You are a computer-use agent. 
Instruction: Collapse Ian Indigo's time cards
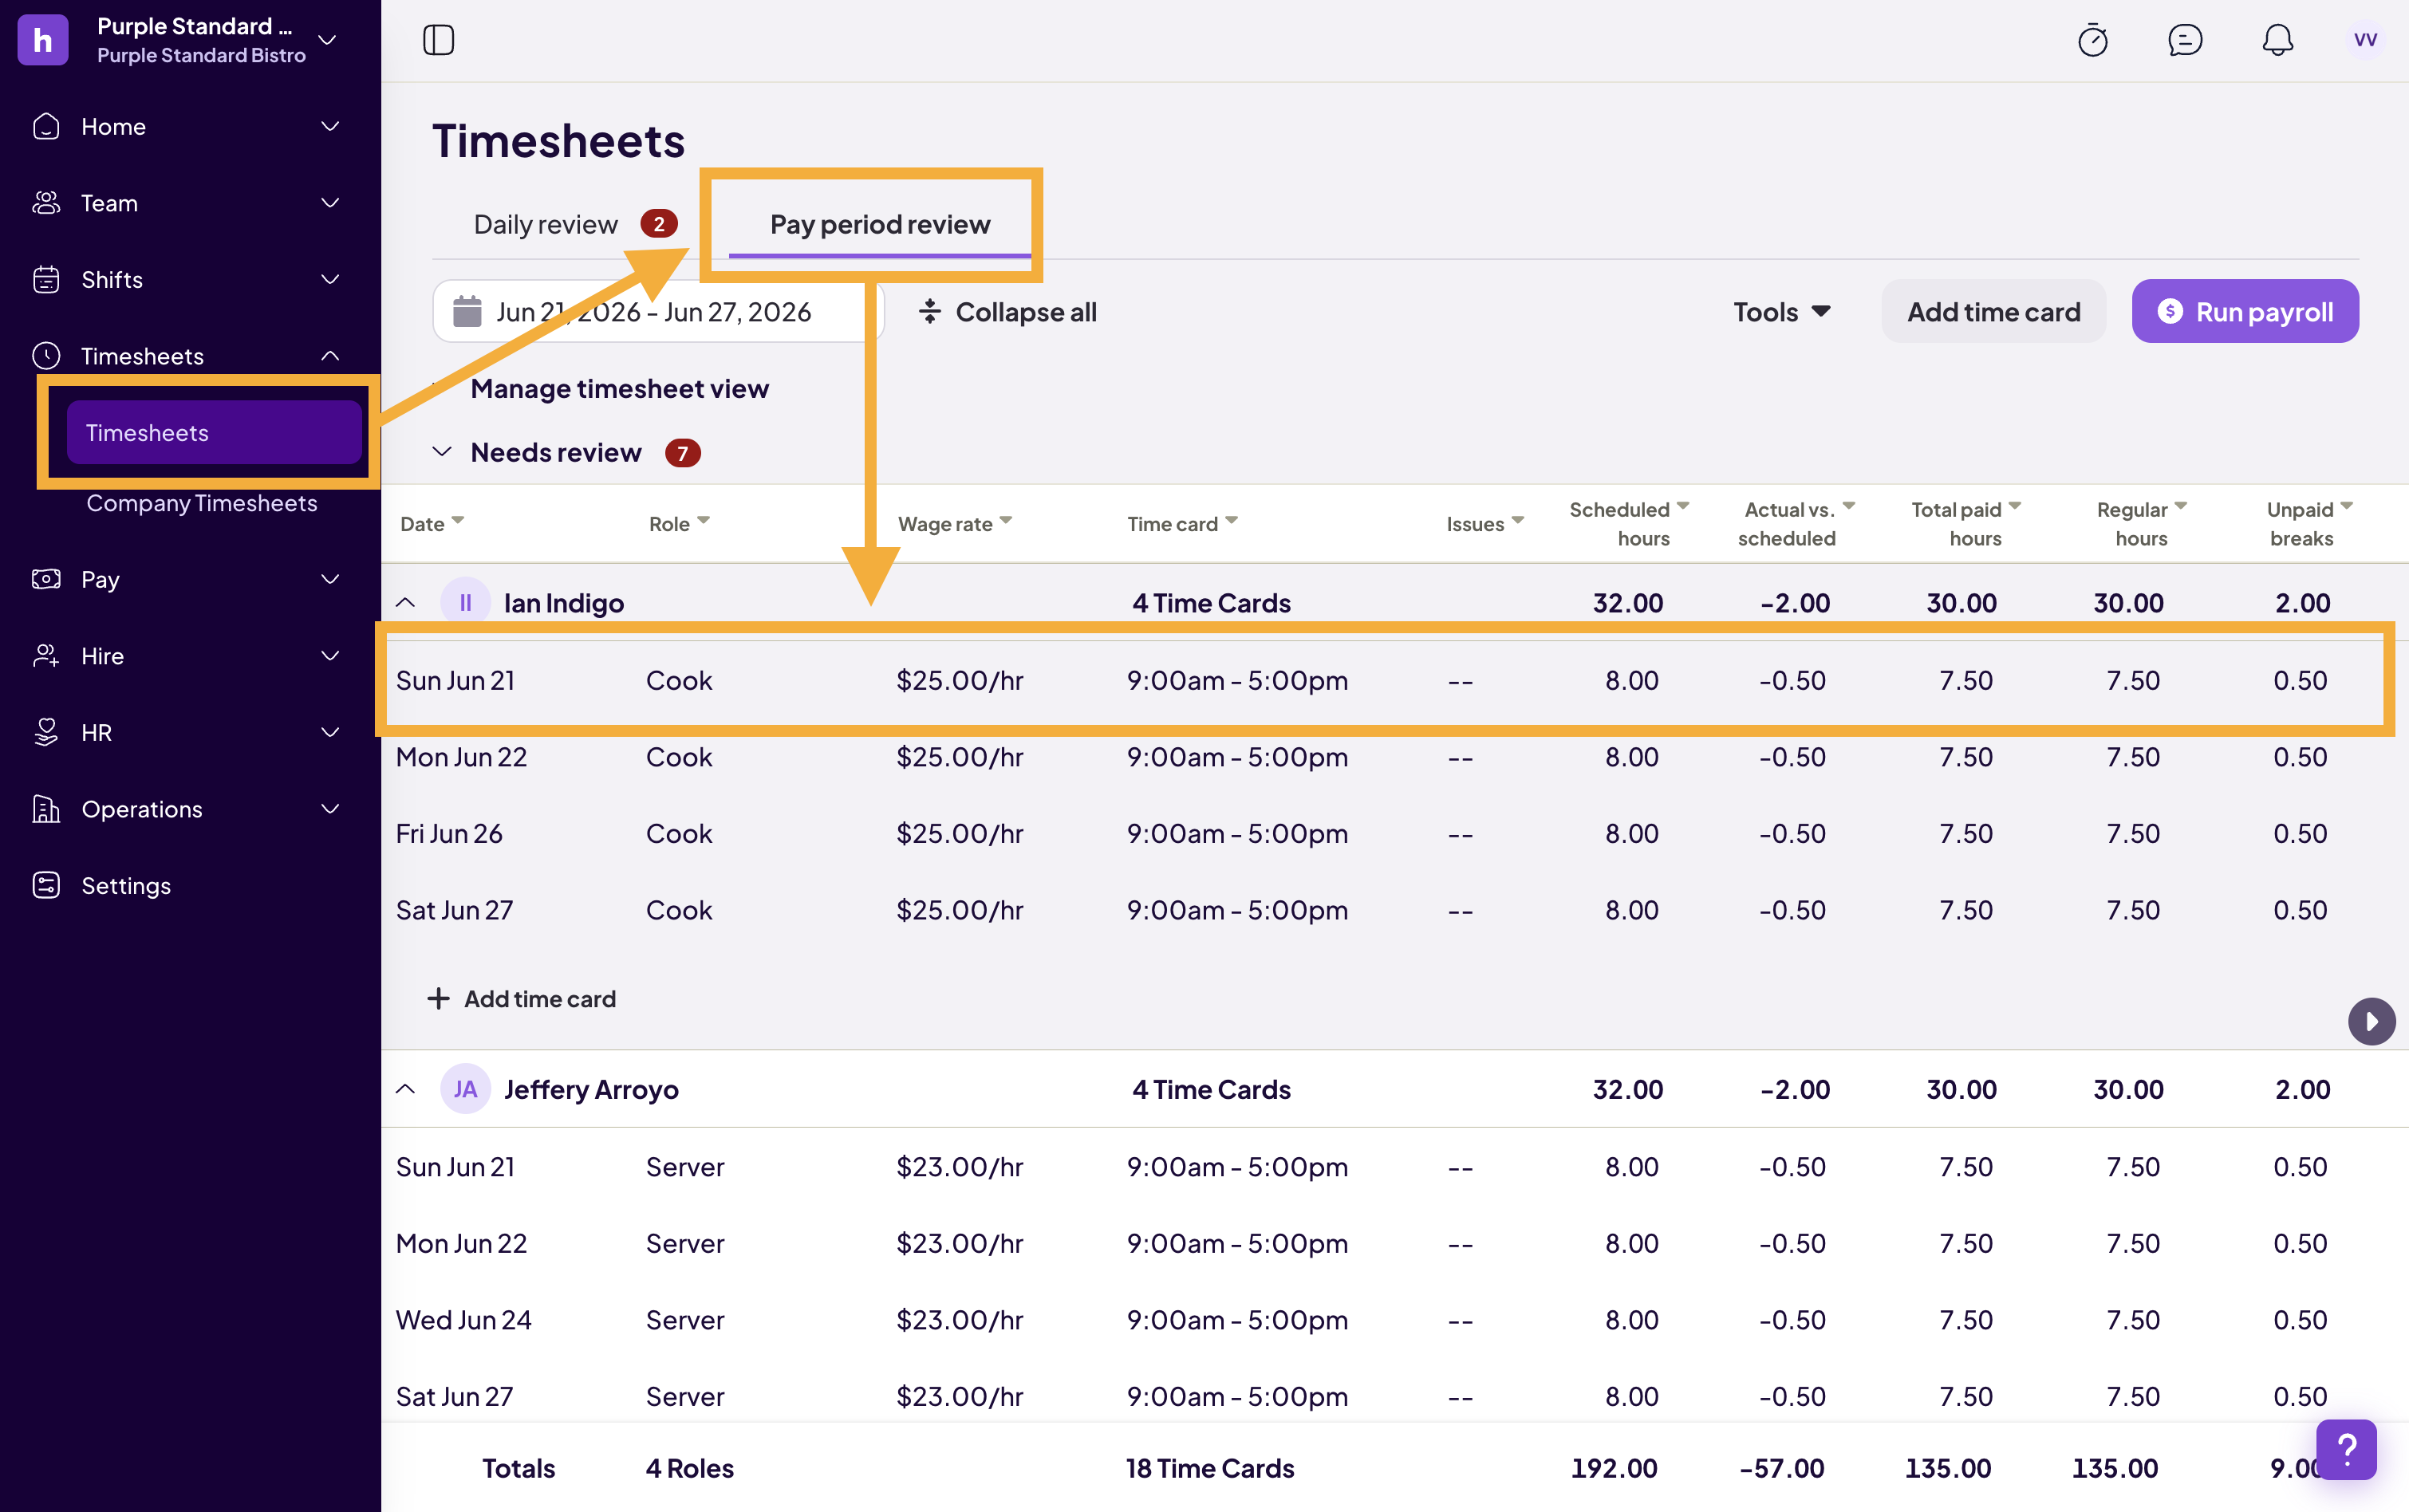(405, 603)
